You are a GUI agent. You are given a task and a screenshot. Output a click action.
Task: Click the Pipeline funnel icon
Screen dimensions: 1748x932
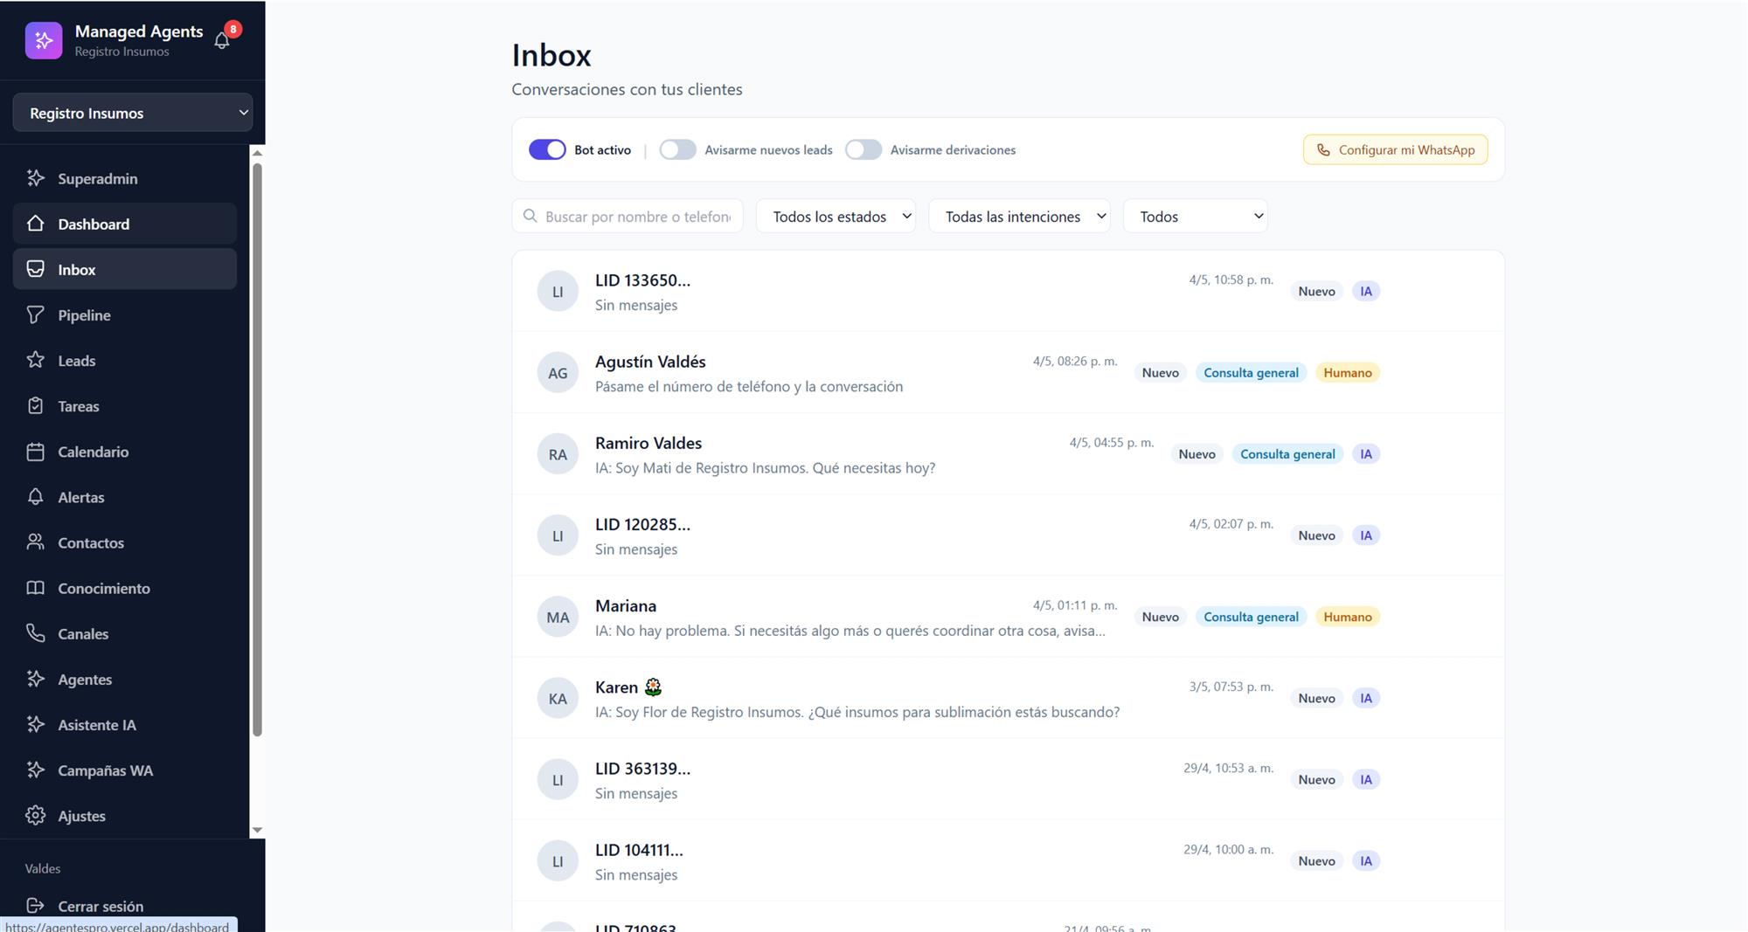[x=36, y=314]
